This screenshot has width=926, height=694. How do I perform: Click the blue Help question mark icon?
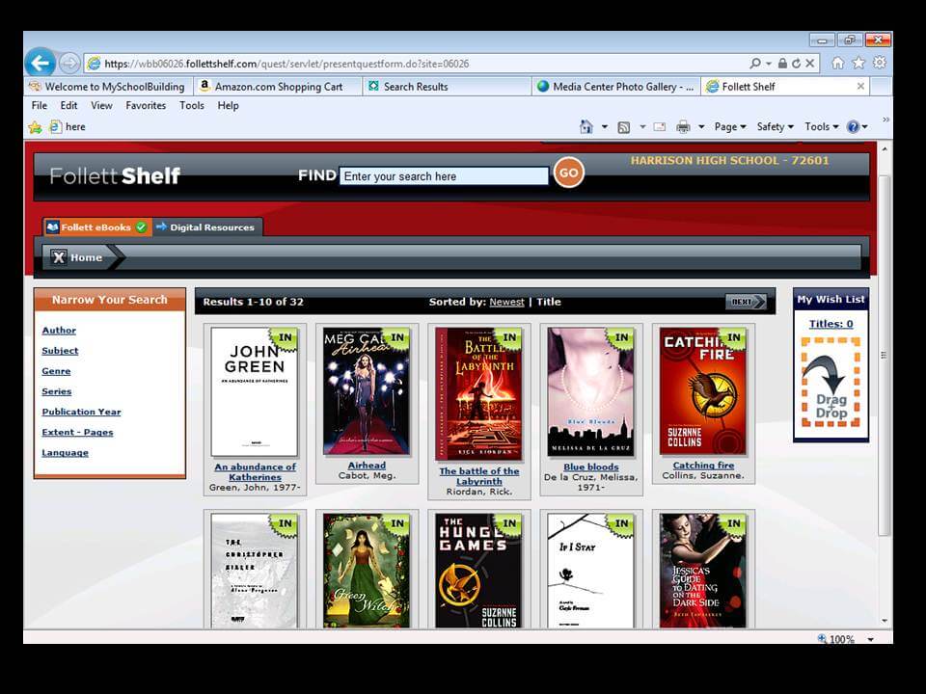tap(853, 127)
